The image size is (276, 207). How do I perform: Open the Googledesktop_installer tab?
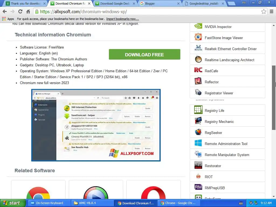tap(205, 3)
